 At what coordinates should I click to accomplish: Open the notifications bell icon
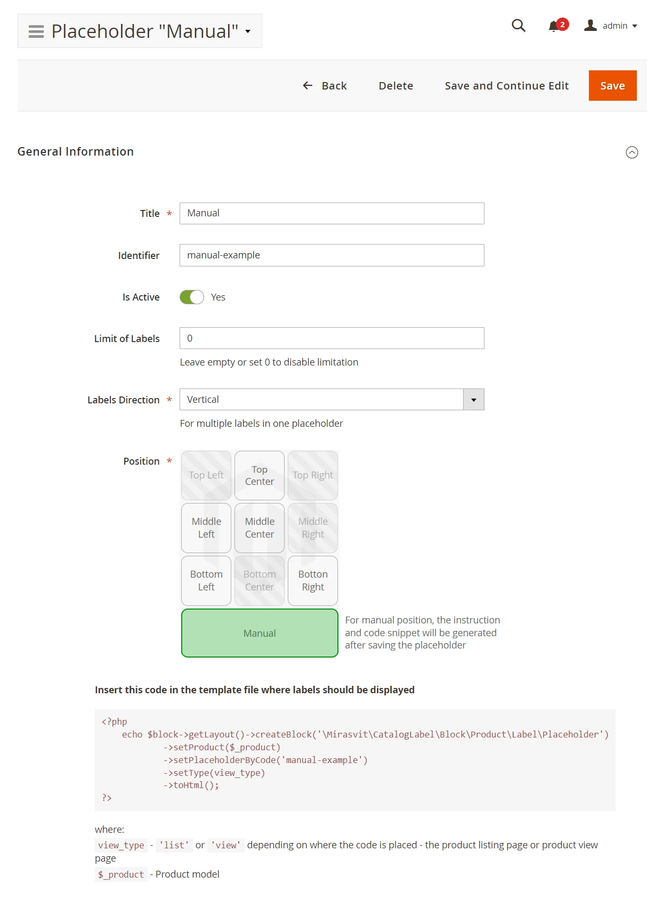(x=554, y=26)
